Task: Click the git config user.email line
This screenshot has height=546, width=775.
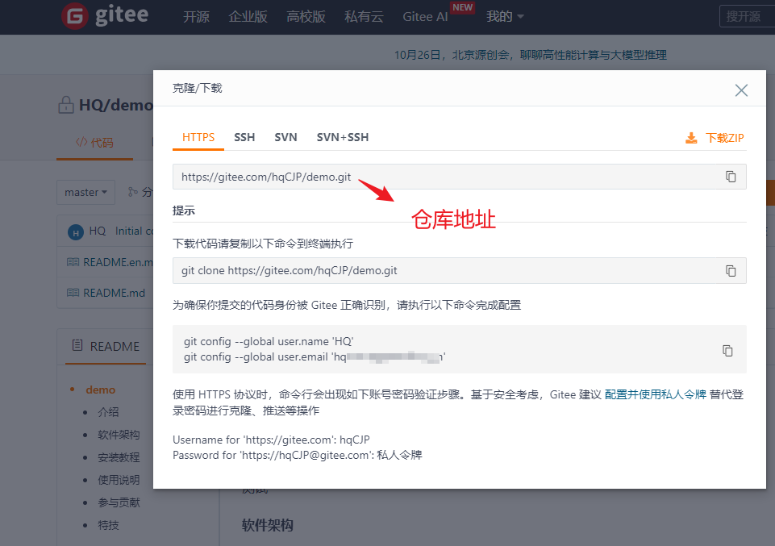Action: tap(315, 356)
